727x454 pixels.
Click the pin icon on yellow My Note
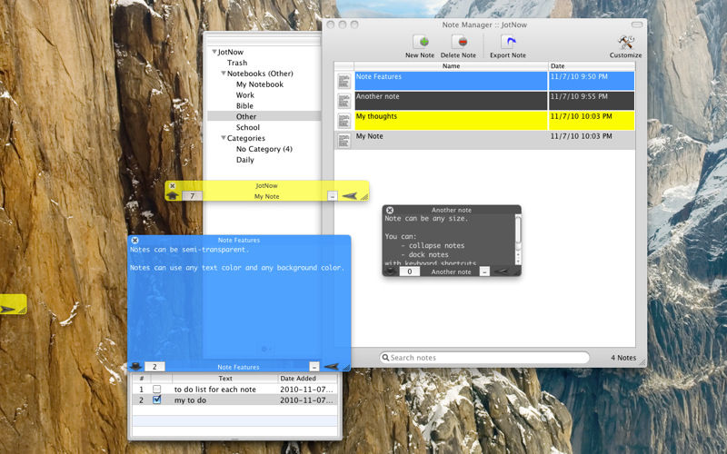349,195
